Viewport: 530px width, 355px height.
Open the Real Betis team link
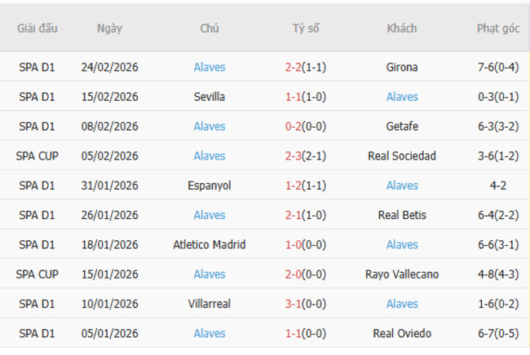coord(402,215)
